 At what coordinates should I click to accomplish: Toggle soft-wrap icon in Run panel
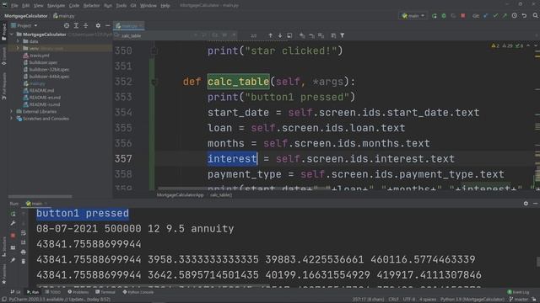click(23, 233)
